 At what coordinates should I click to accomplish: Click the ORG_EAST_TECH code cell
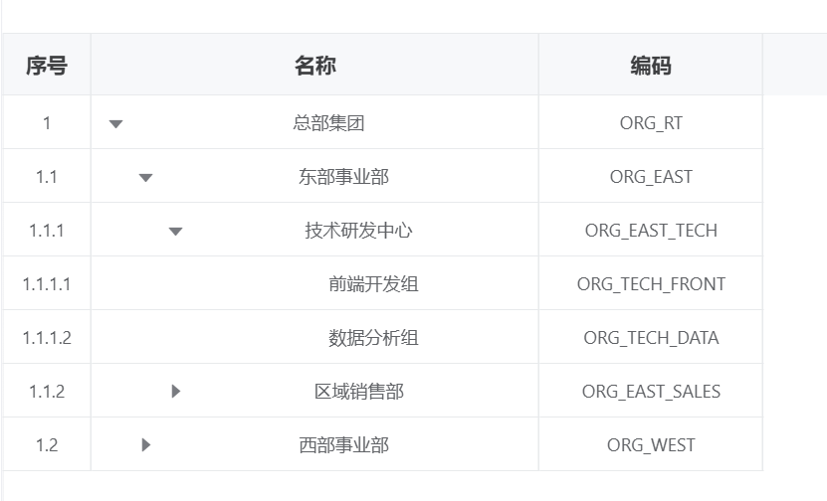(651, 231)
